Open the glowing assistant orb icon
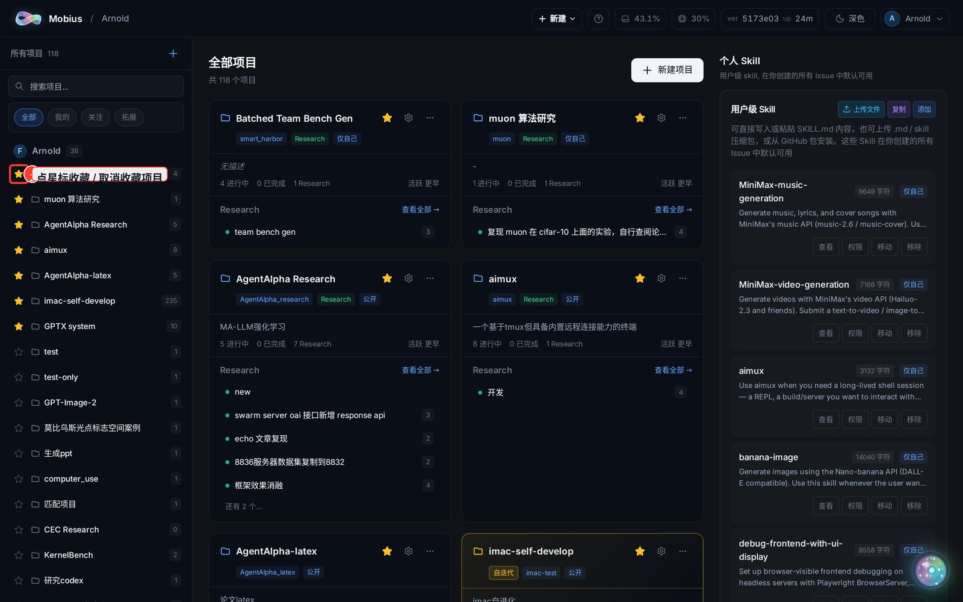The height and width of the screenshot is (602, 963). tap(930, 570)
